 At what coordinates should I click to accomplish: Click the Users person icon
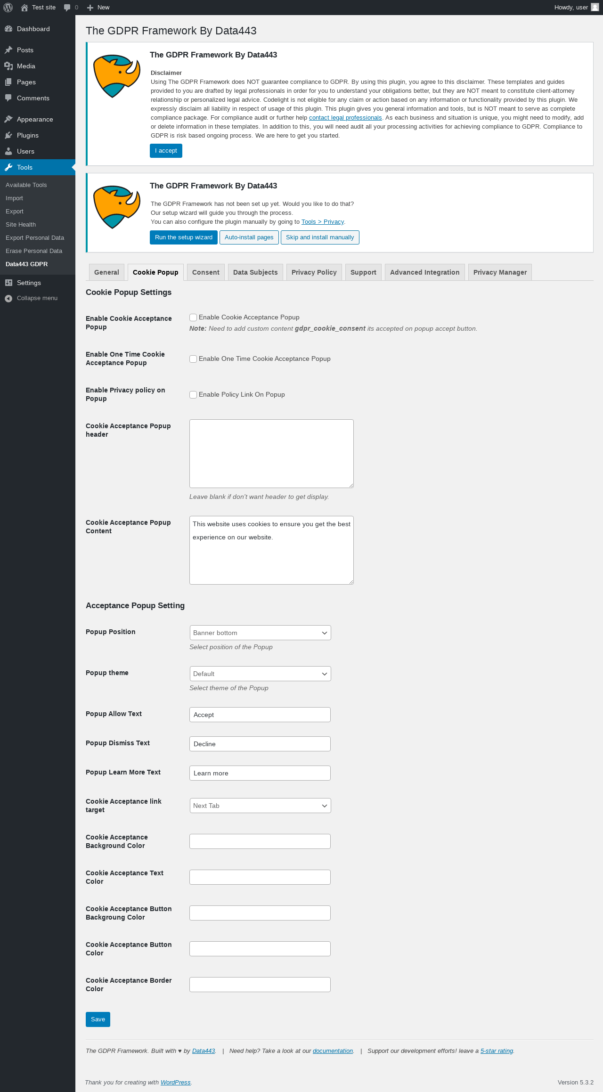8,151
